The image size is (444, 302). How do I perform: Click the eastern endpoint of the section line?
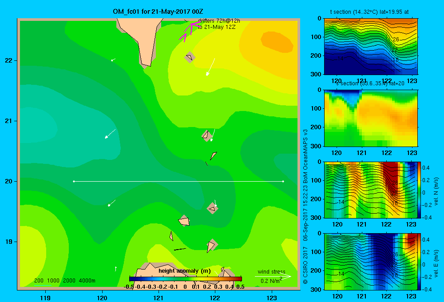[283, 181]
